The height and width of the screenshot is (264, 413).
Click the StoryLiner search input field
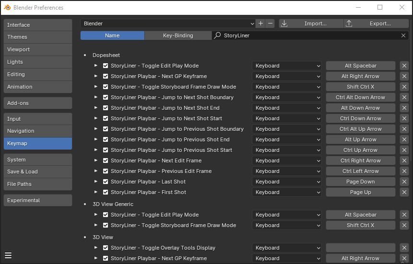pos(307,35)
